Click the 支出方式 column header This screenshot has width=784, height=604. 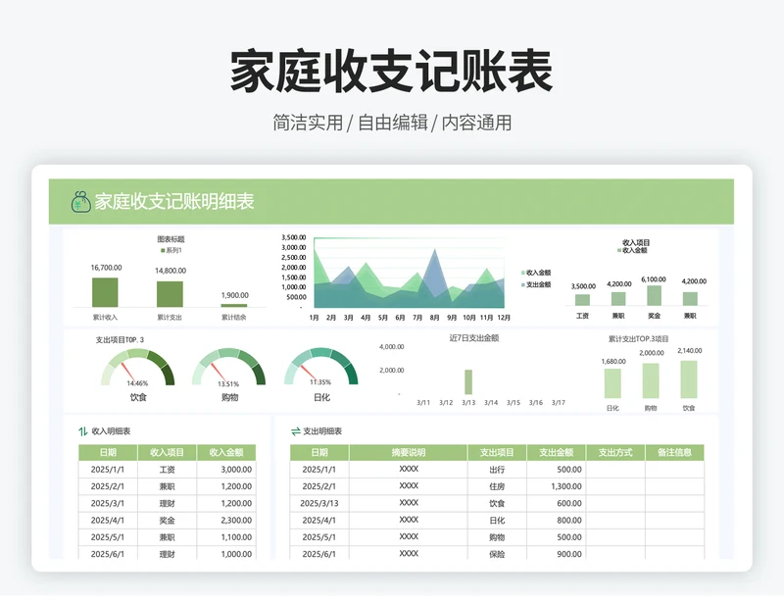tap(615, 452)
